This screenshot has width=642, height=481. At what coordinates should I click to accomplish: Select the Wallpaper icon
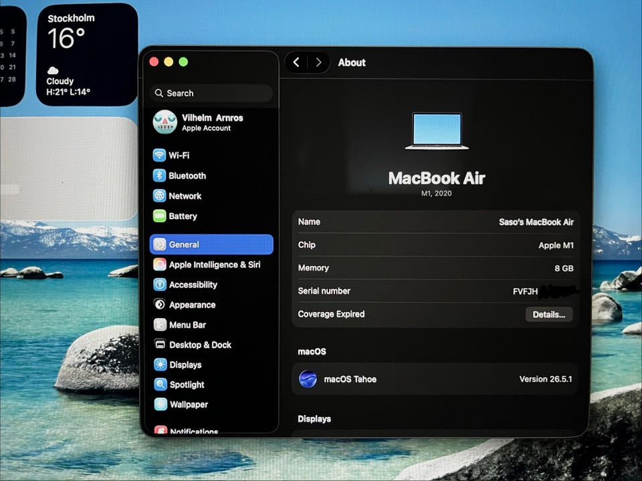coord(160,404)
